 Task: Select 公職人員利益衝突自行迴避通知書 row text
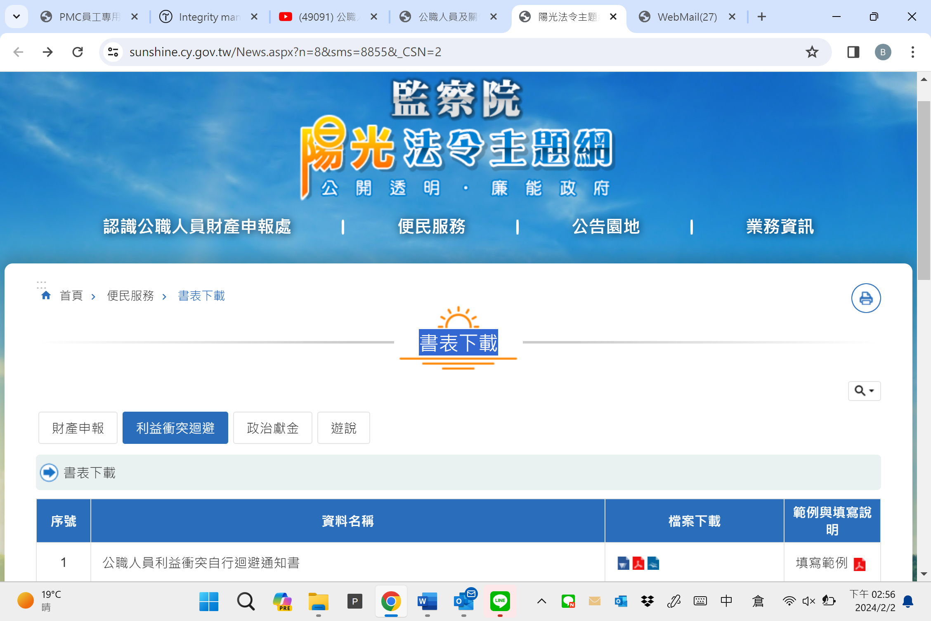tap(201, 563)
